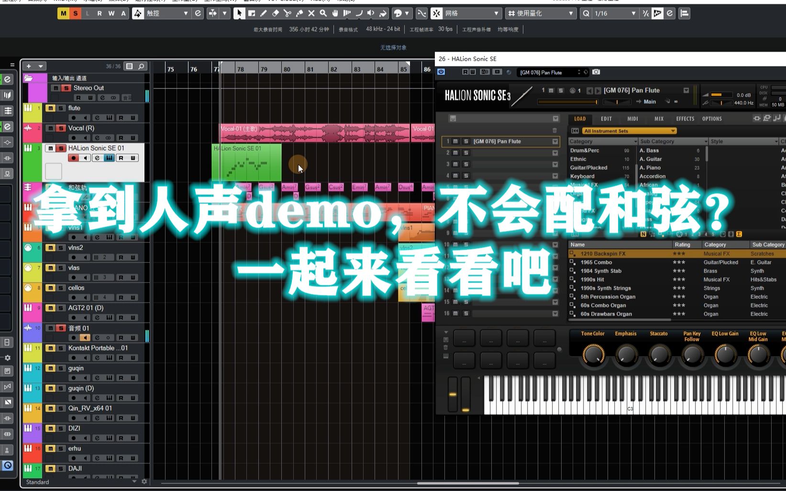Select the Keyboard category filter
Viewport: 786px width, 491px height.
[582, 176]
